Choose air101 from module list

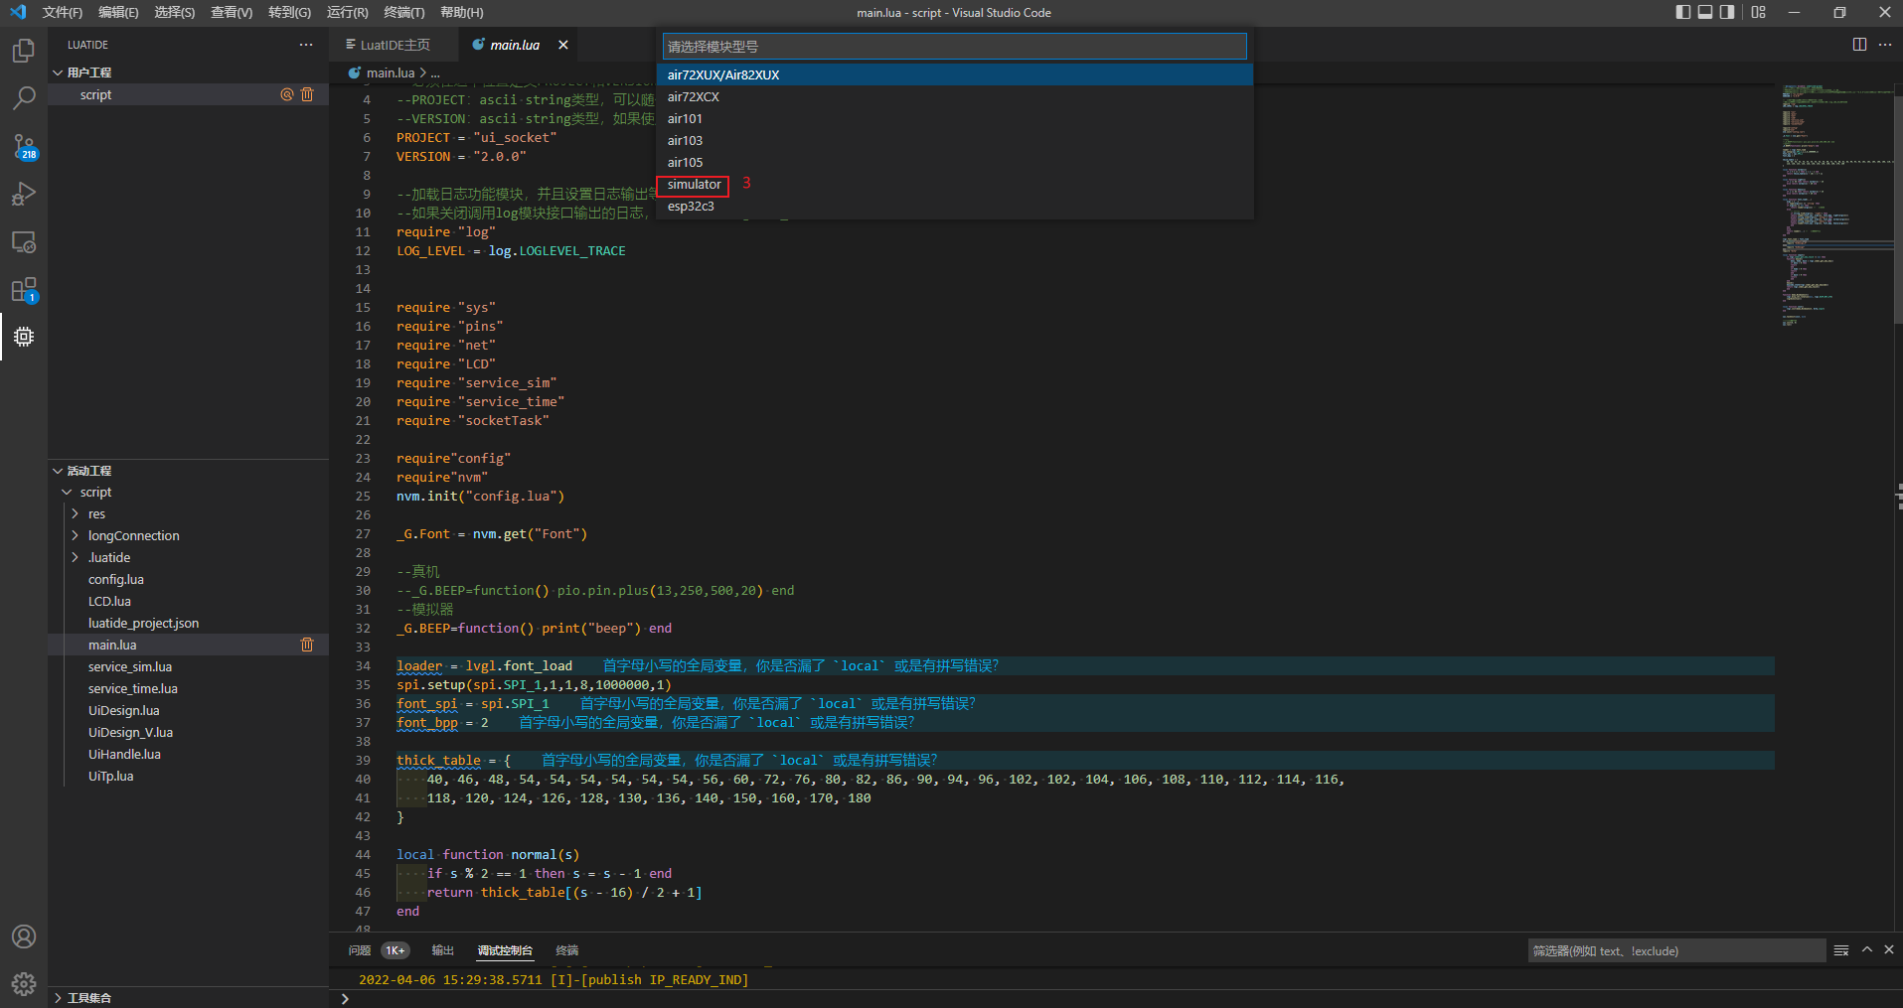[x=954, y=118]
